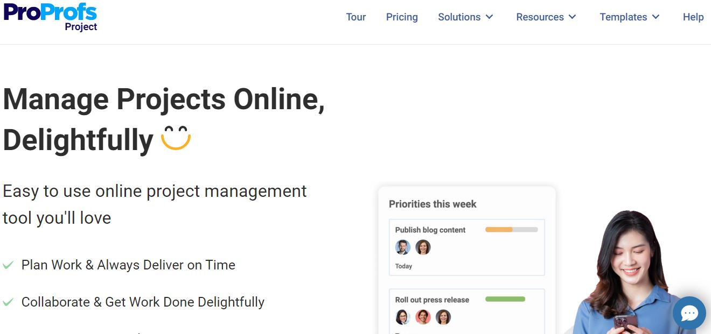This screenshot has height=334, width=711.
Task: Expand the Resources dropdown menu
Action: 546,17
